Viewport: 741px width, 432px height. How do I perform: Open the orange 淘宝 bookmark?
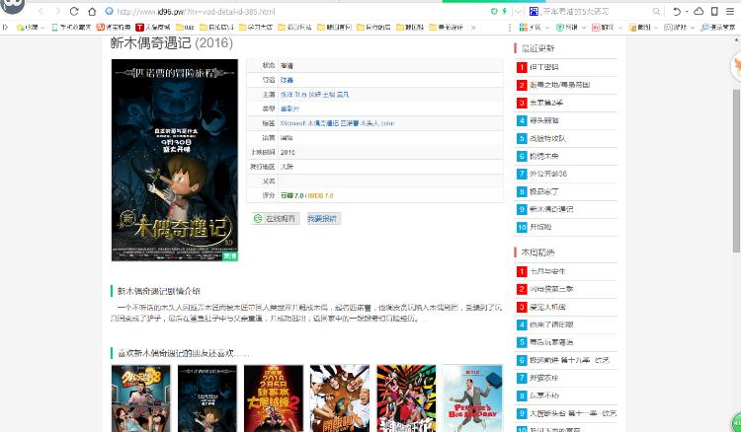click(x=114, y=28)
